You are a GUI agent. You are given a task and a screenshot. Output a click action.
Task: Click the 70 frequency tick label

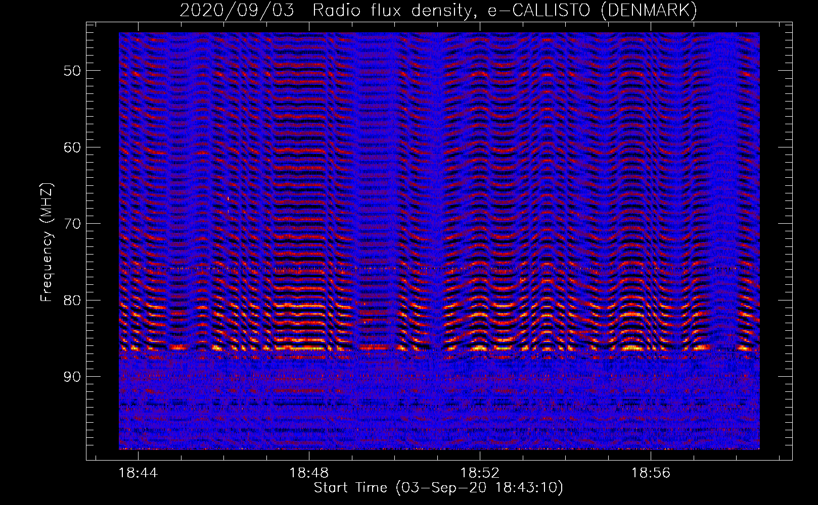pyautogui.click(x=72, y=224)
